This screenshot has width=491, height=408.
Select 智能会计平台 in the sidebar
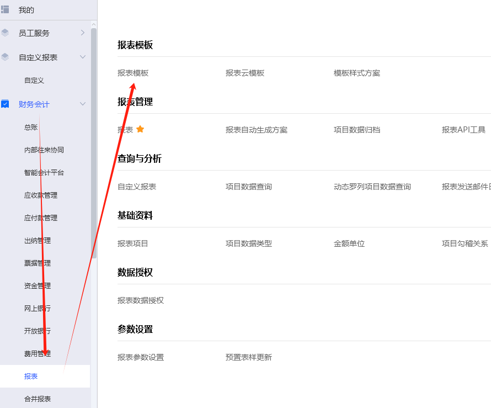tap(42, 172)
